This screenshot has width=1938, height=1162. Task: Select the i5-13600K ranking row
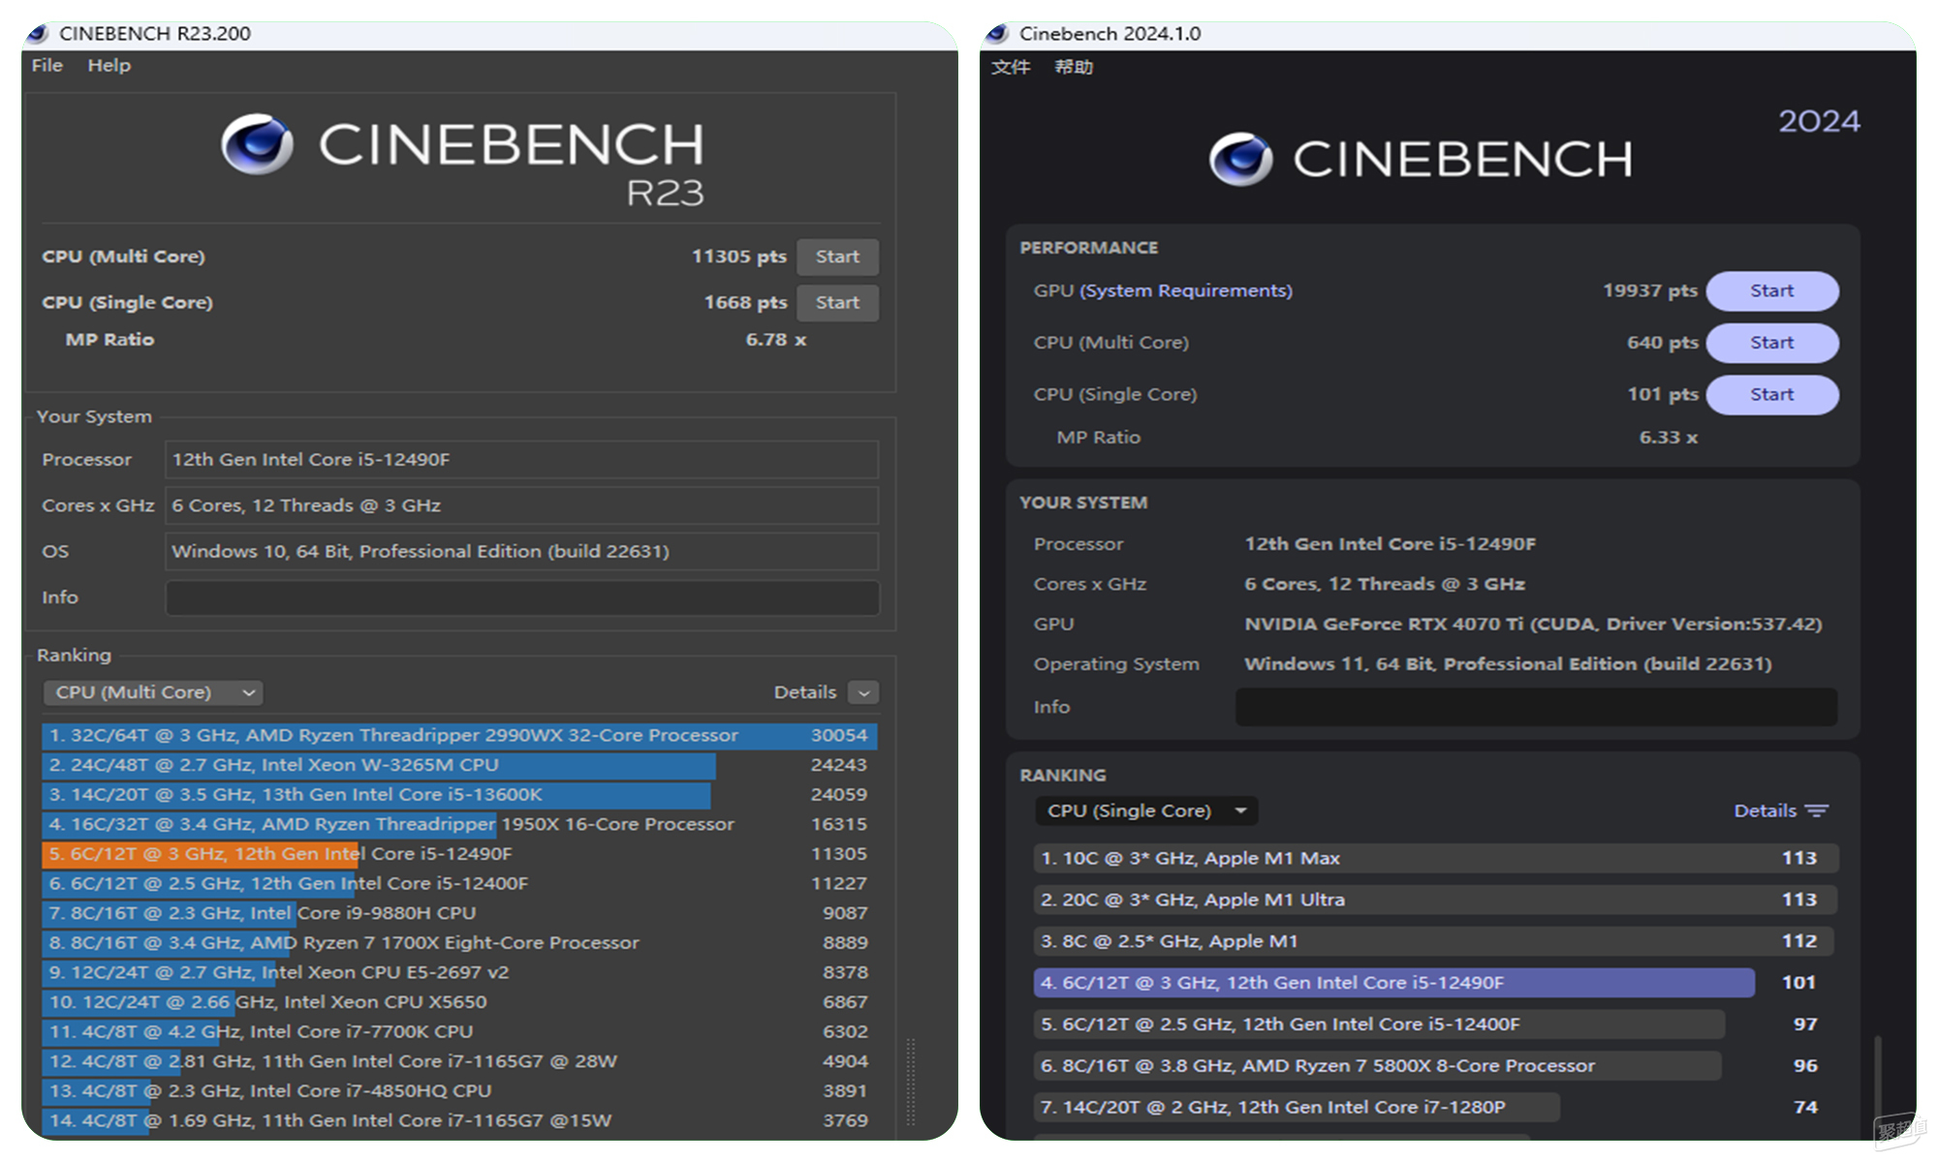coord(459,794)
